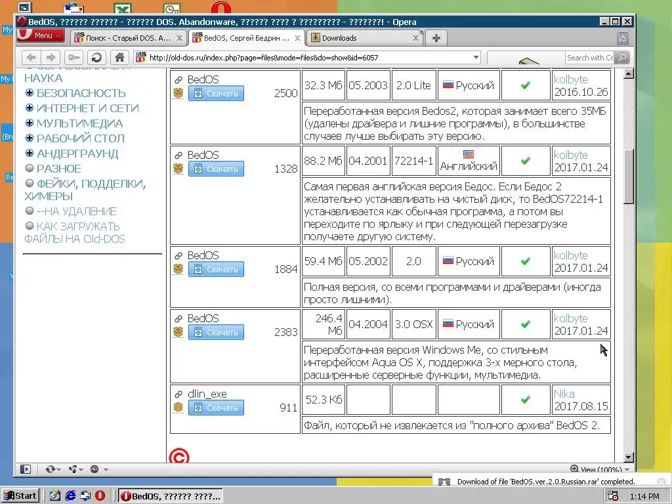Click link icon beside BedOS 2.0 Lite
672x504 pixels.
pyautogui.click(x=178, y=79)
